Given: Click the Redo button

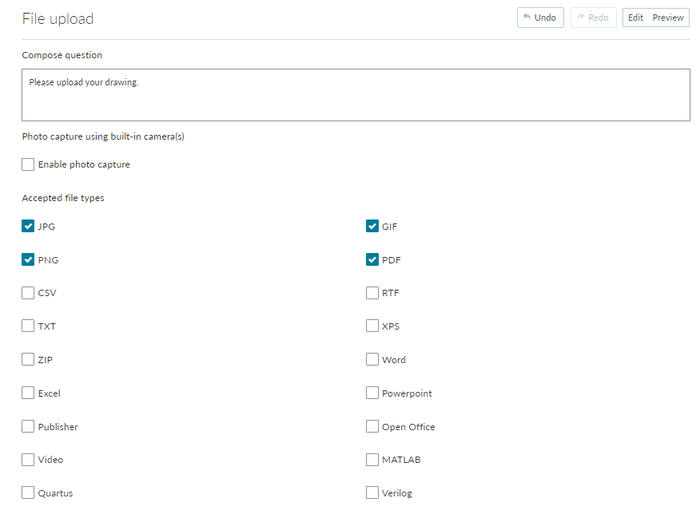Looking at the screenshot, I should click(x=593, y=18).
